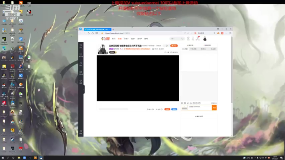This screenshot has height=160, width=285.
Task: Open the game controller toolbar icon
Action: pyautogui.click(x=218, y=33)
